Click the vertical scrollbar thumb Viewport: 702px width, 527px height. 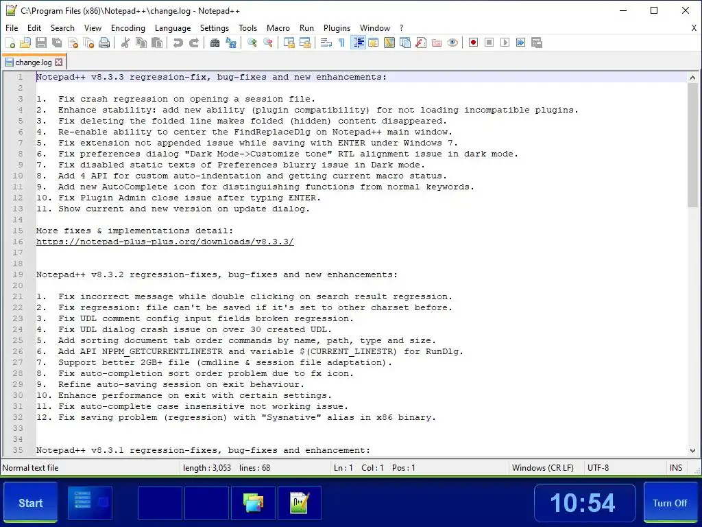pos(692,145)
